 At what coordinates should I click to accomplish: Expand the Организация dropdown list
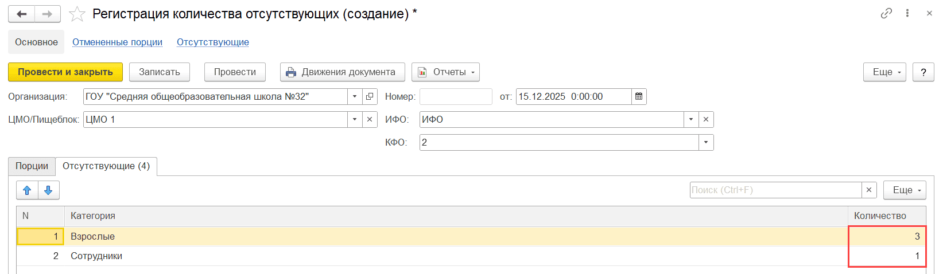(x=355, y=97)
